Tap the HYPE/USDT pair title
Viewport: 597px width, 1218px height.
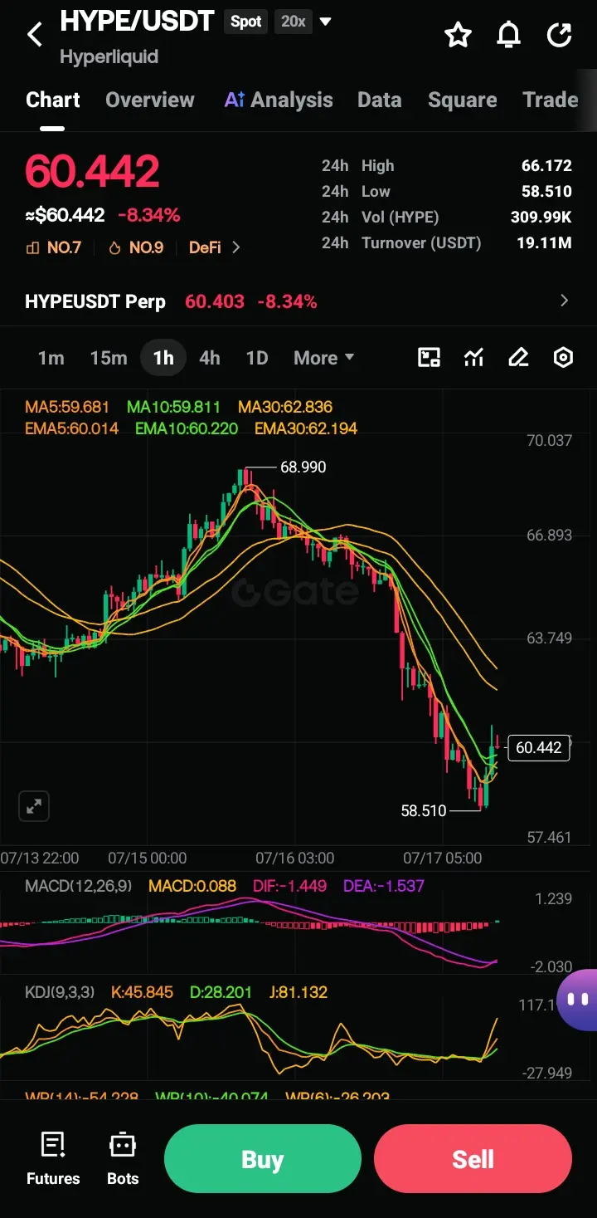(138, 22)
